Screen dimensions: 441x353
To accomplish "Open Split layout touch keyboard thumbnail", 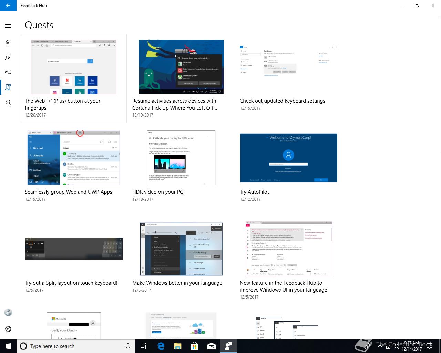I will click(74, 249).
